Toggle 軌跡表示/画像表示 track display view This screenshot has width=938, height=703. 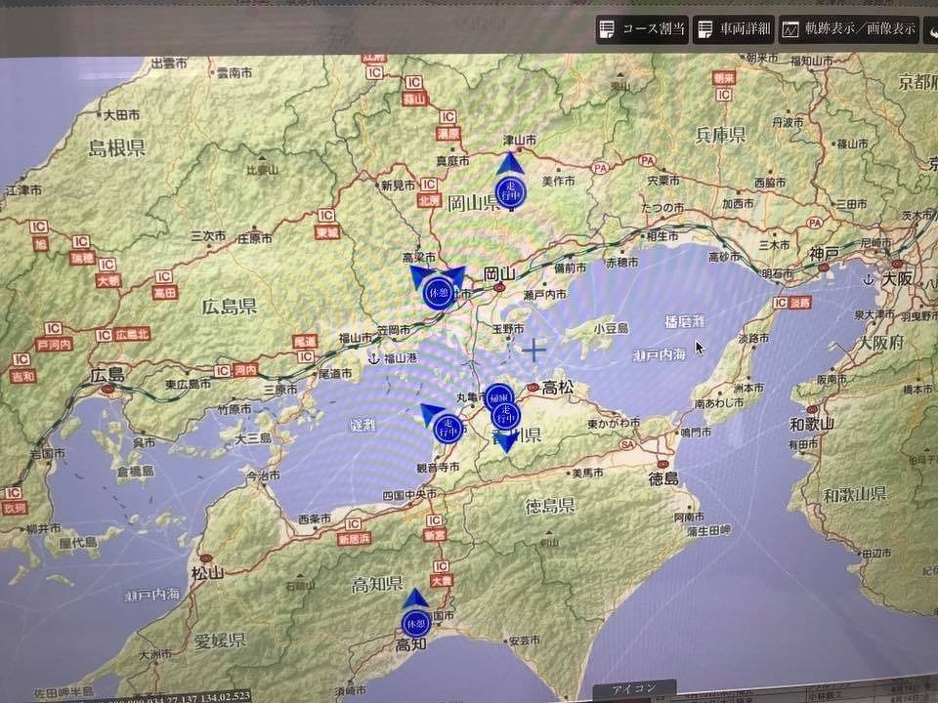coord(848,29)
